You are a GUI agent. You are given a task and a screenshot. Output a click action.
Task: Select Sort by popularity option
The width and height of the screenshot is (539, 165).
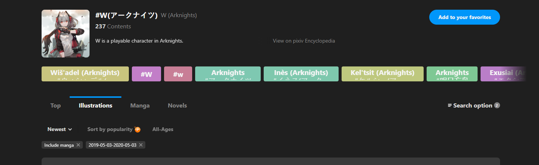(110, 129)
